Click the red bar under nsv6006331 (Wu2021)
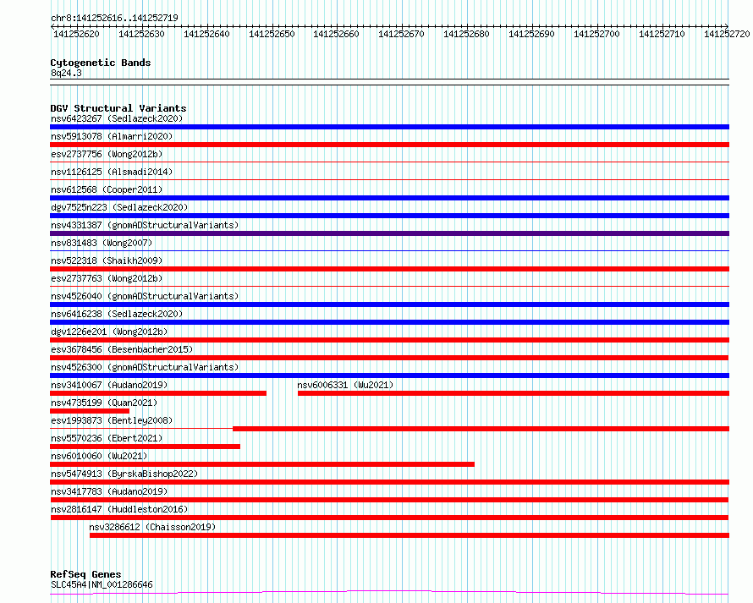The image size is (753, 603). coord(514,393)
